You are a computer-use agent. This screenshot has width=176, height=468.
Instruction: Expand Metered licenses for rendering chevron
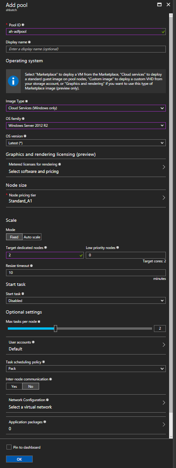point(164,167)
